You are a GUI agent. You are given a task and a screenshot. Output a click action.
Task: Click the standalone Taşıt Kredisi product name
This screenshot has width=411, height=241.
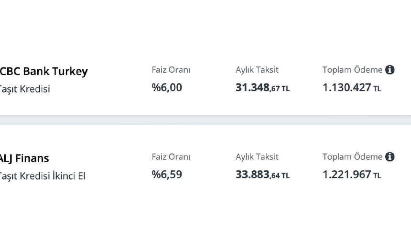point(25,89)
